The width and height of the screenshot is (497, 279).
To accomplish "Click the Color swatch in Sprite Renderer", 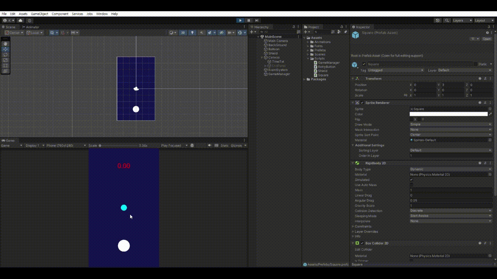I will pyautogui.click(x=448, y=114).
